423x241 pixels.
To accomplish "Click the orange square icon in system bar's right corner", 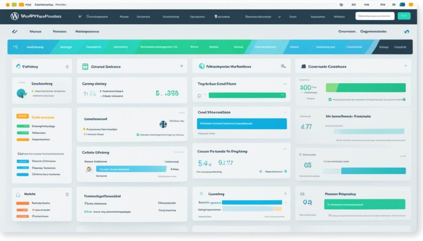I will 411,5.
